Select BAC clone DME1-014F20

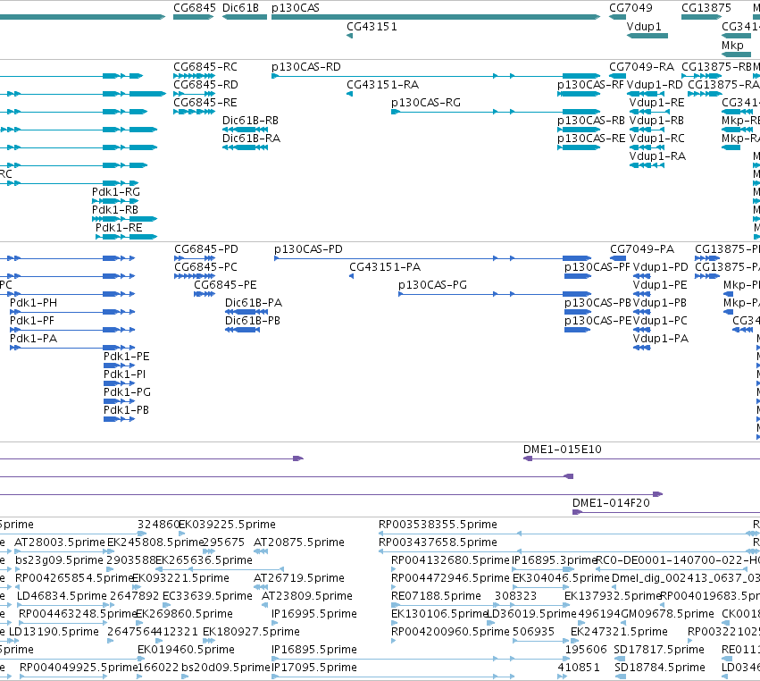[x=611, y=503]
